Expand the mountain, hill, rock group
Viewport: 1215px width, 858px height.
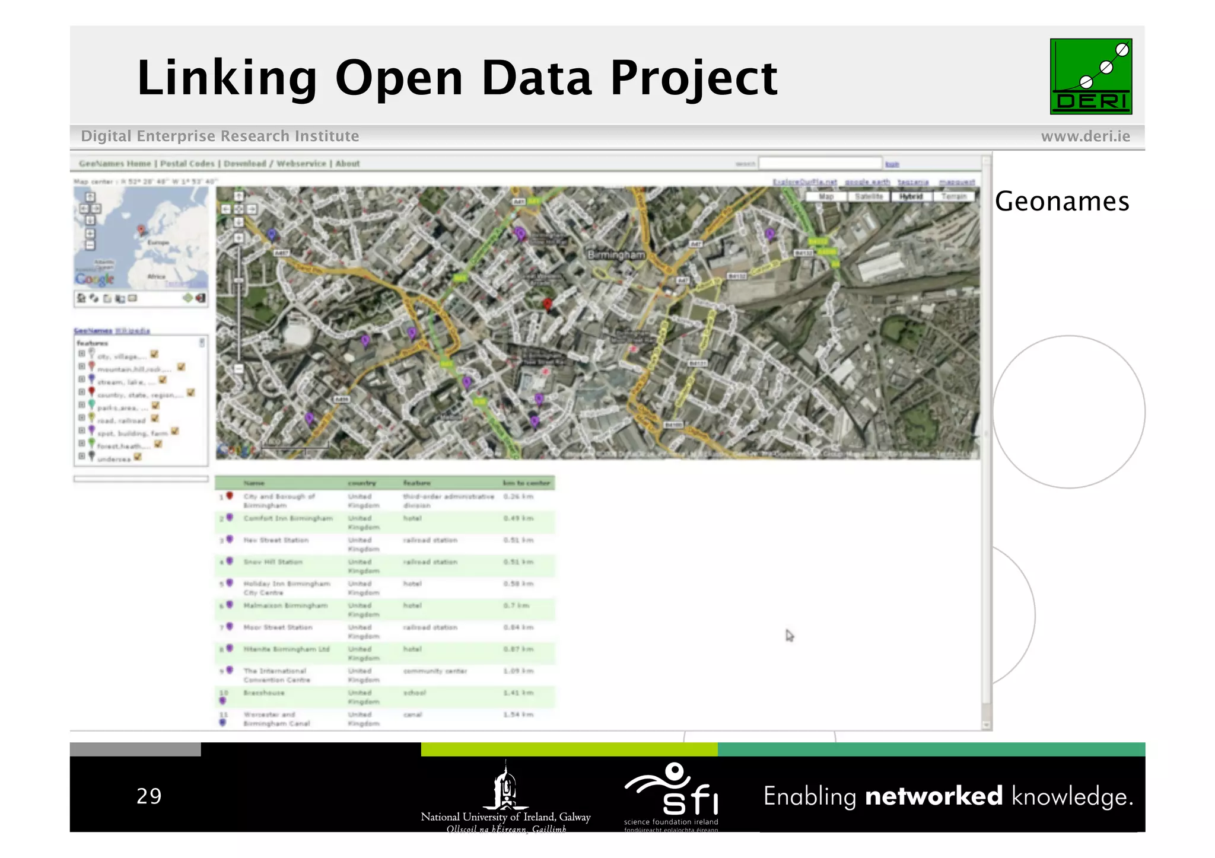point(82,367)
